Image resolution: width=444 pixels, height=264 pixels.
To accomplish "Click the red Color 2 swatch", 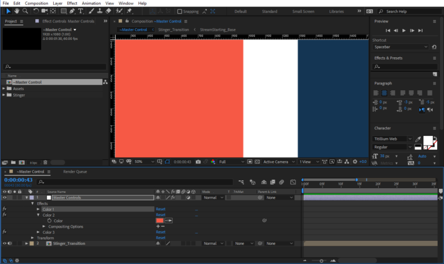I will tap(160, 220).
